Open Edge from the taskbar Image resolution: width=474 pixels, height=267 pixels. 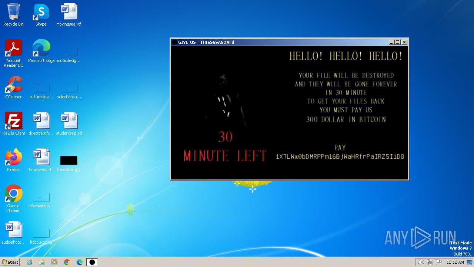click(80, 262)
